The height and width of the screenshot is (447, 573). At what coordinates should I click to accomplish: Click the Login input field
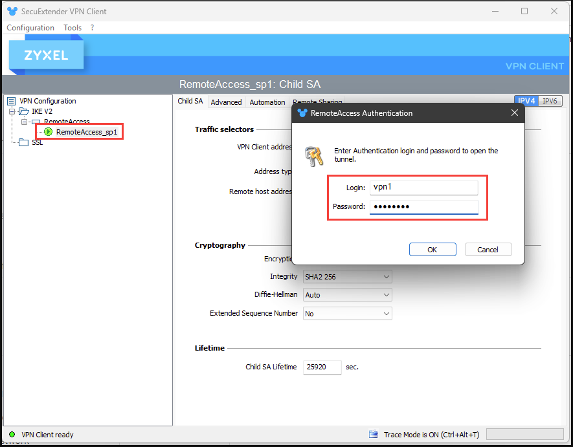click(x=423, y=188)
